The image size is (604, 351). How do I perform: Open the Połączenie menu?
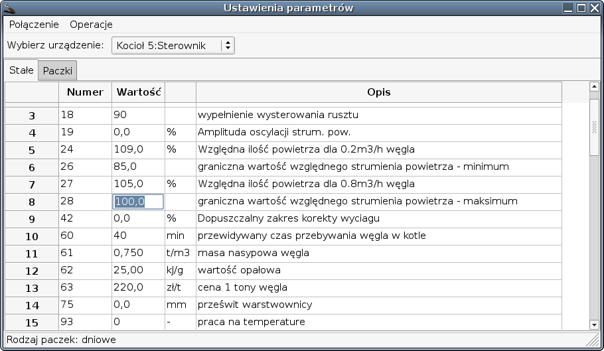point(34,25)
